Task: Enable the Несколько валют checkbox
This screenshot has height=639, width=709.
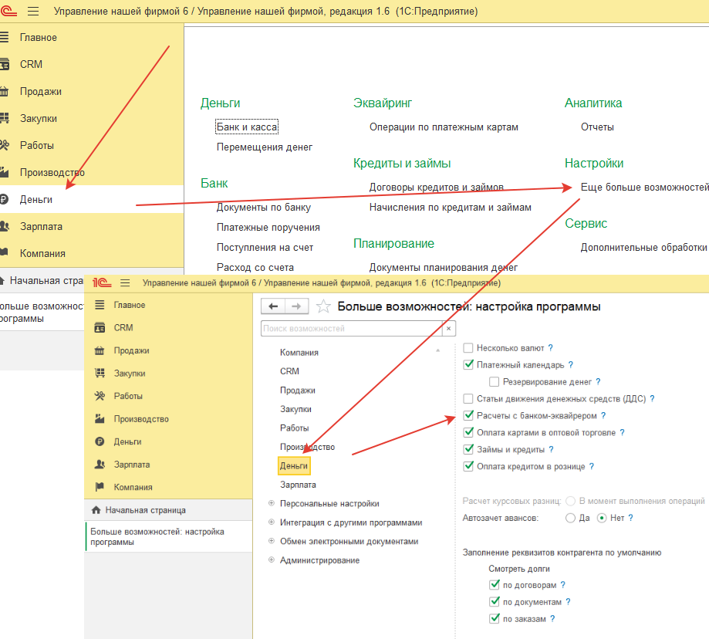Action: (468, 348)
